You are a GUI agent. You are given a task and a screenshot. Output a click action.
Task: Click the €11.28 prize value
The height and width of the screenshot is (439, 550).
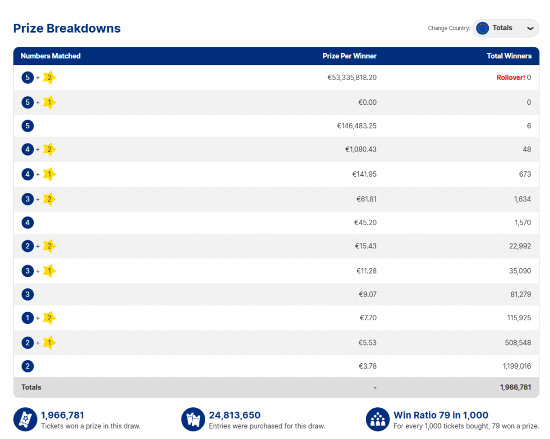pos(366,271)
